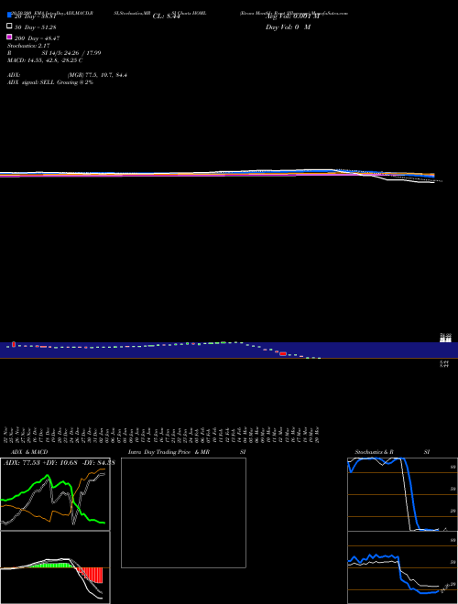Select the '50 Day = 51.28' legend text
This screenshot has height=604, width=458.
(x=36, y=27)
